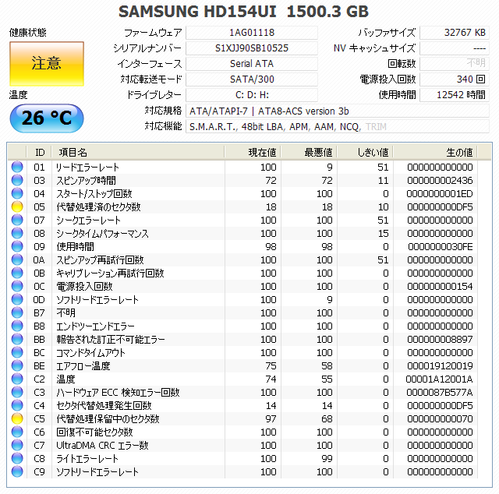Viewport: 499px width, 494px height.
Task: Click blue status orb for ID 0C row
Action: tap(17, 286)
